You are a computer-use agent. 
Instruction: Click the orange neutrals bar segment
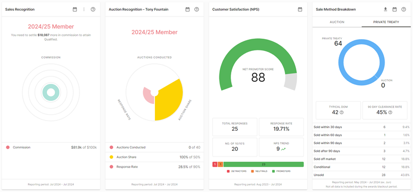(220, 164)
